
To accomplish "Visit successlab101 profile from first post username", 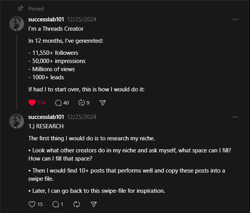I will click(x=46, y=19).
